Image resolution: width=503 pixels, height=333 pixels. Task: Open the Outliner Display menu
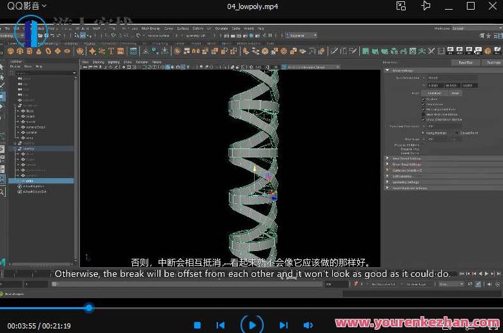(14, 66)
